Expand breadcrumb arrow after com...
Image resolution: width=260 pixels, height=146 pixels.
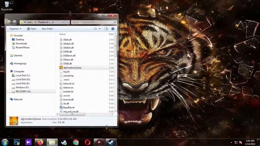tap(35, 22)
